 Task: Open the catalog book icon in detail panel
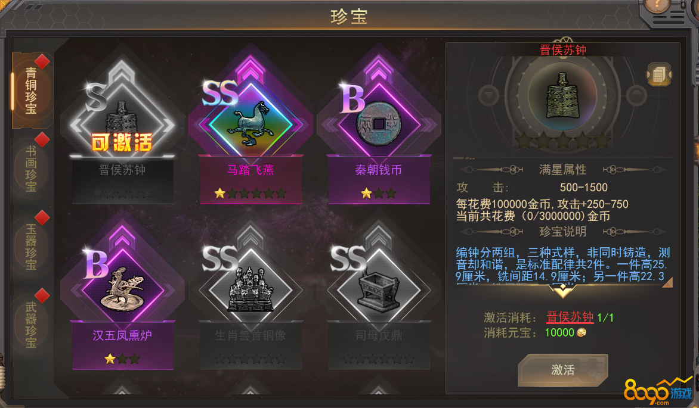(x=659, y=74)
